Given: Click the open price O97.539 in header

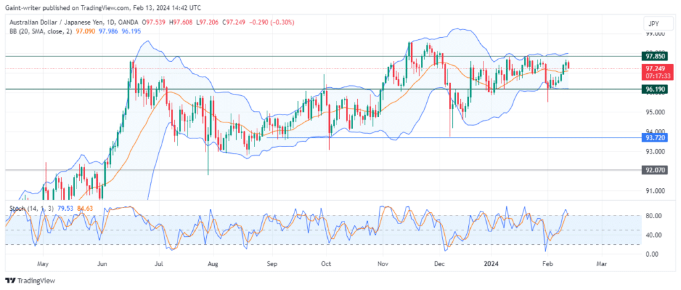Looking at the screenshot, I should (x=152, y=22).
